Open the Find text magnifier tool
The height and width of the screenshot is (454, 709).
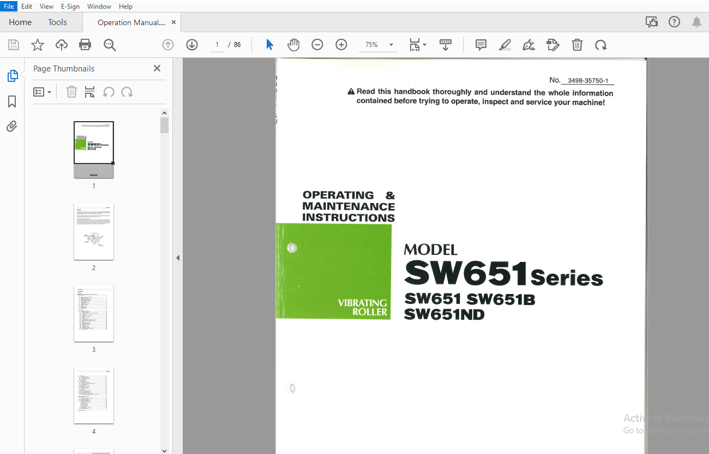tap(110, 45)
